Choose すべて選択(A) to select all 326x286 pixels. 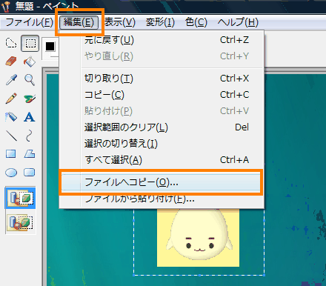click(x=162, y=160)
